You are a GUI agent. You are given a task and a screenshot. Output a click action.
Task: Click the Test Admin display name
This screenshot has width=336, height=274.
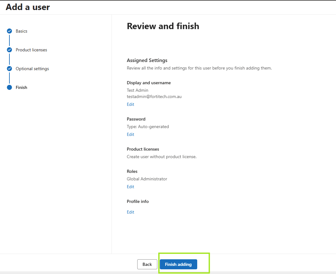[138, 90]
